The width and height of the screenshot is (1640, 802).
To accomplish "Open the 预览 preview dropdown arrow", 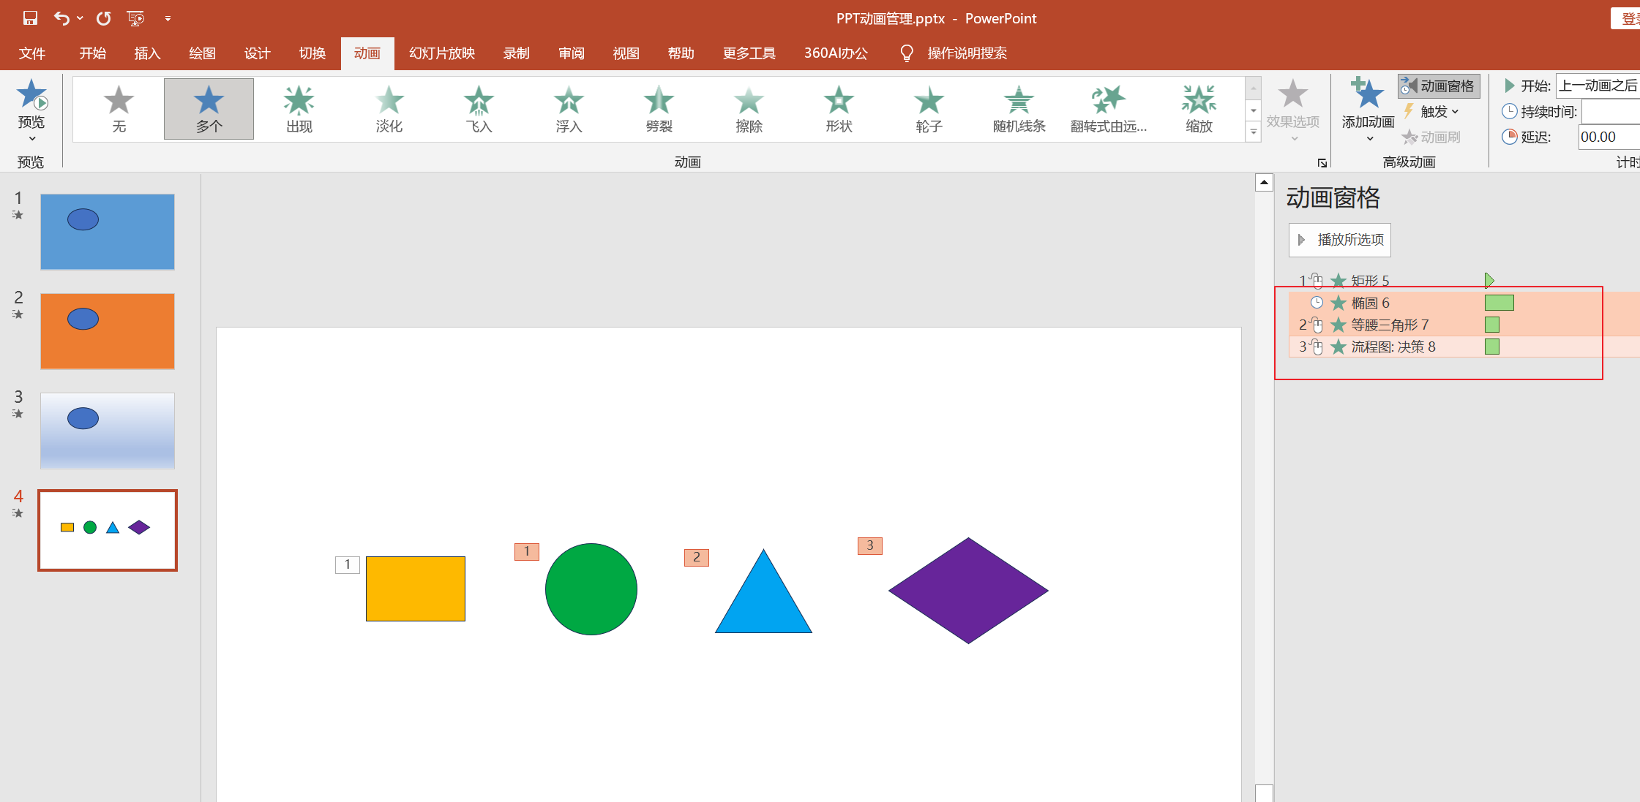I will click(31, 138).
